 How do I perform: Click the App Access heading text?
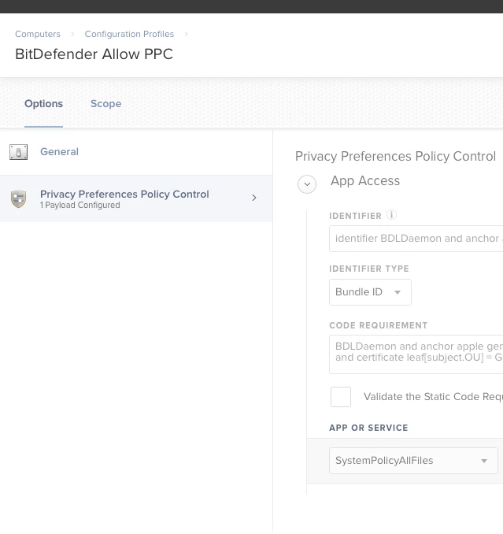tap(365, 181)
